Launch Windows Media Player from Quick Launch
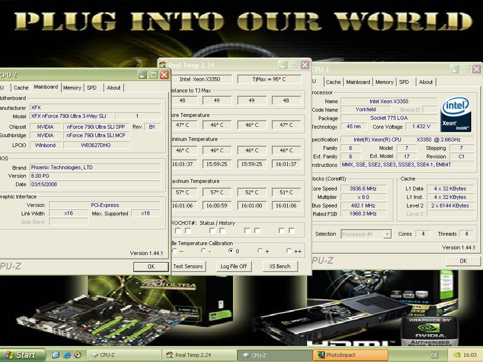483x362 pixels. click(x=77, y=355)
